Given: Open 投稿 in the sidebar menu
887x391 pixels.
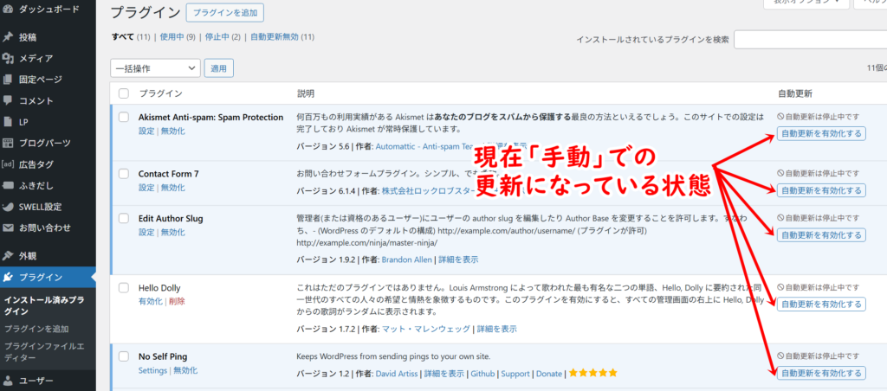Looking at the screenshot, I should pos(28,37).
